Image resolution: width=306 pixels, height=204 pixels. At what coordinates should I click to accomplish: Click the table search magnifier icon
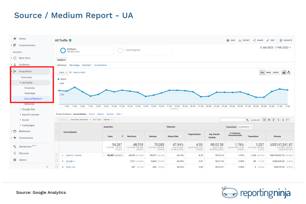(247, 120)
